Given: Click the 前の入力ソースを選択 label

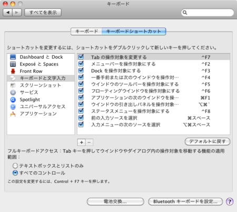Looking at the screenshot, I should click(x=114, y=118).
